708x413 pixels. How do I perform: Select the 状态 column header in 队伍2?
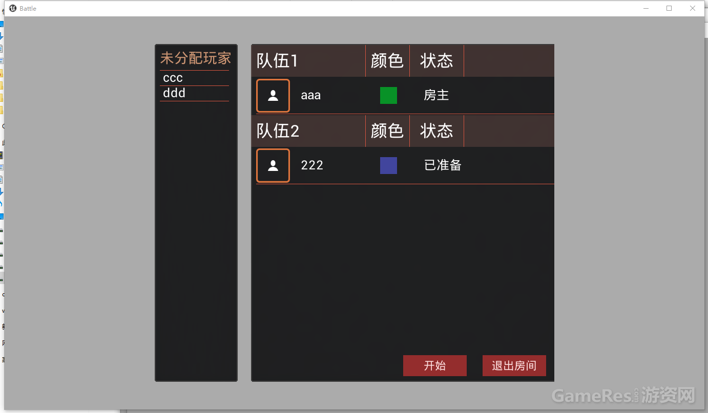click(436, 131)
